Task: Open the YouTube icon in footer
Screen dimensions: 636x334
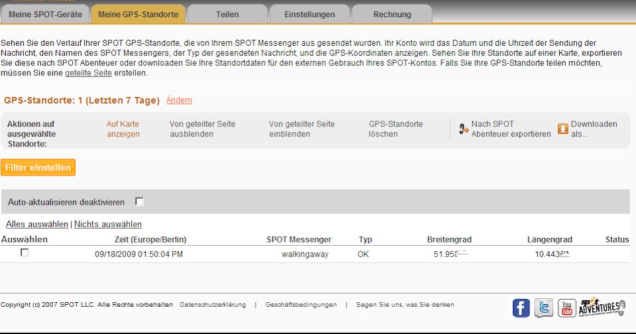Action: pos(567,308)
